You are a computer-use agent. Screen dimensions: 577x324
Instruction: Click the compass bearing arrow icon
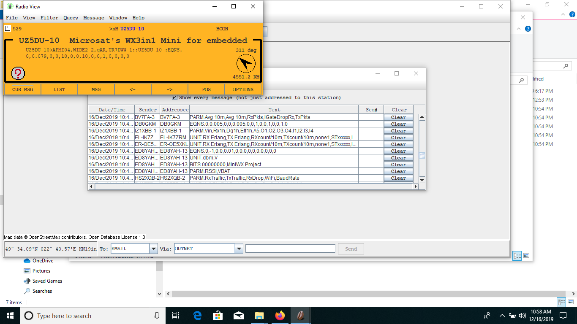pyautogui.click(x=246, y=64)
